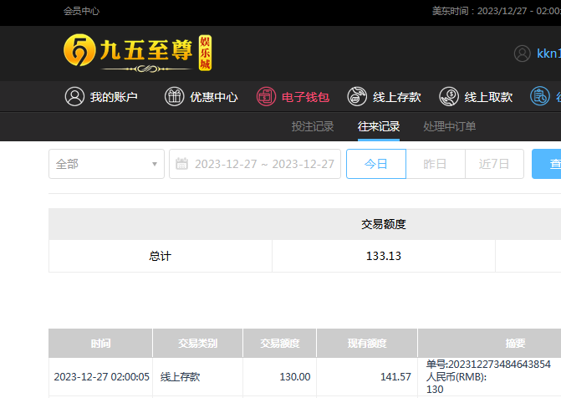Open the 全部 category dropdown
561x398 pixels.
click(x=106, y=164)
